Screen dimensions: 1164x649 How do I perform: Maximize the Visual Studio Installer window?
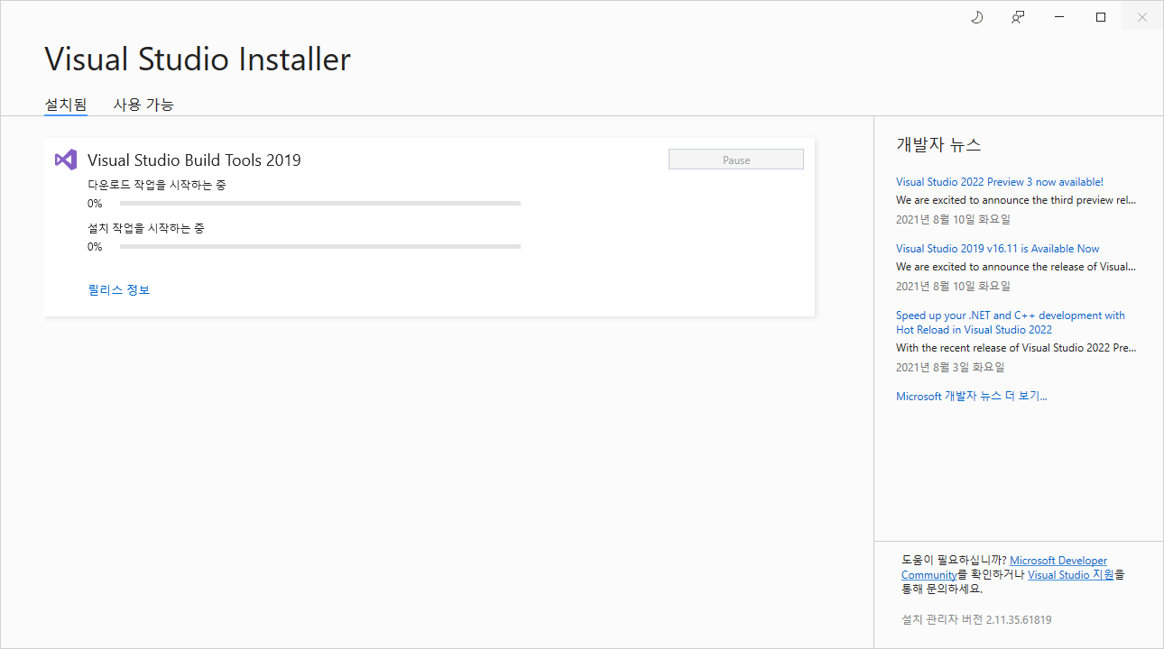point(1101,17)
